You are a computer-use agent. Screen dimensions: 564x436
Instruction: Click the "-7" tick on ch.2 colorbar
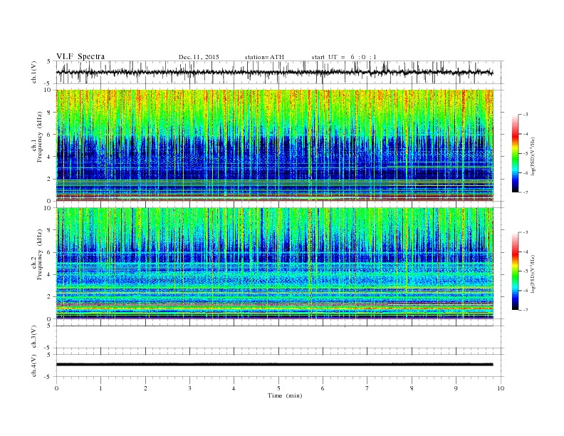pos(525,310)
